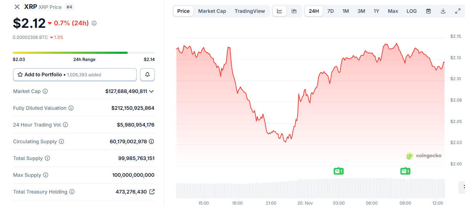This screenshot has height=206, width=465.
Task: Click the line chart view icon
Action: (x=279, y=11)
